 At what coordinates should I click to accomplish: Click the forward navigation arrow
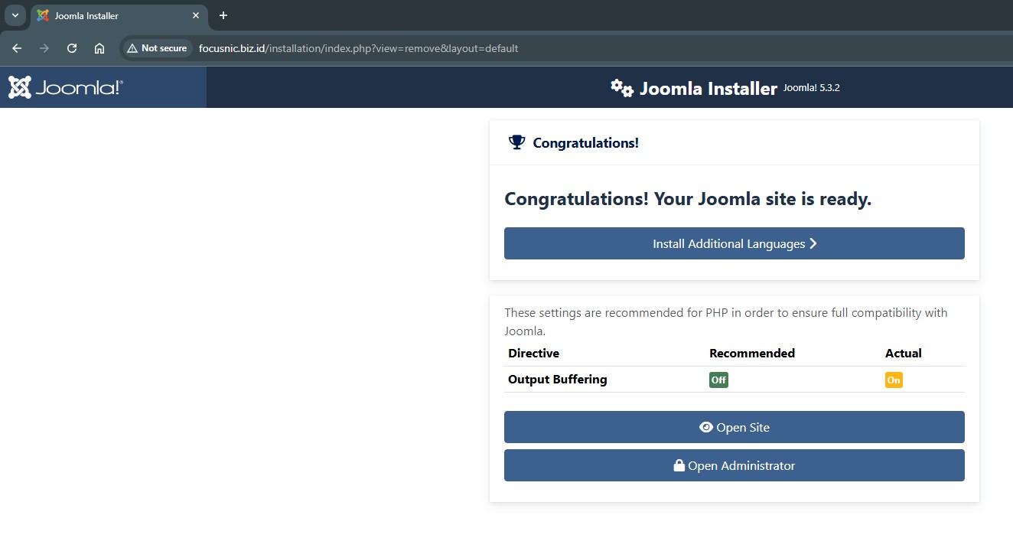[x=44, y=48]
